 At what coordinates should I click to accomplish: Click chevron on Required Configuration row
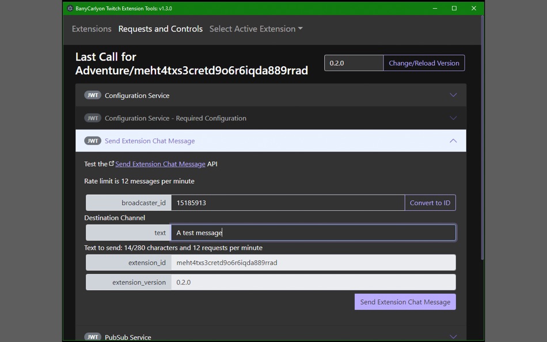pyautogui.click(x=453, y=118)
